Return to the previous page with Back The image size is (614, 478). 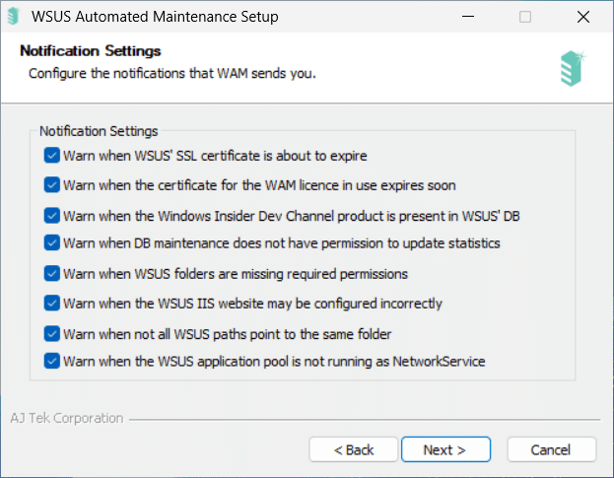click(353, 449)
